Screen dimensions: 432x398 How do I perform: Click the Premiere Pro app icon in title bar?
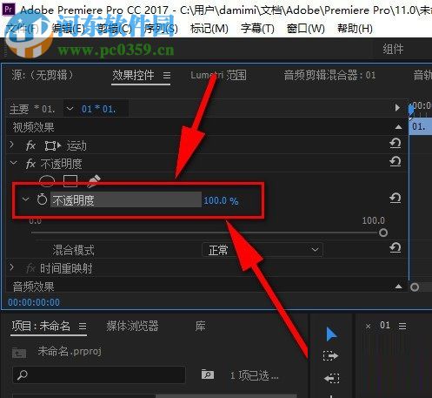[9, 9]
